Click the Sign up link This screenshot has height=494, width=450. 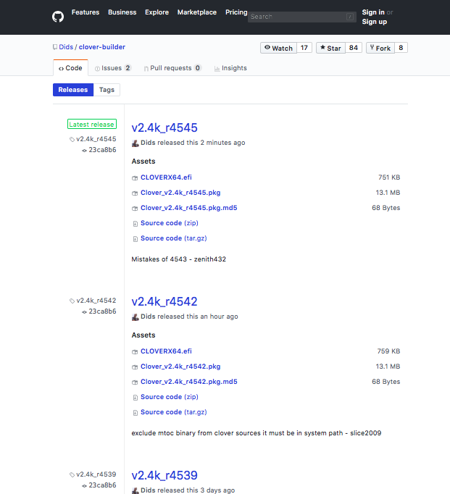[x=375, y=22]
